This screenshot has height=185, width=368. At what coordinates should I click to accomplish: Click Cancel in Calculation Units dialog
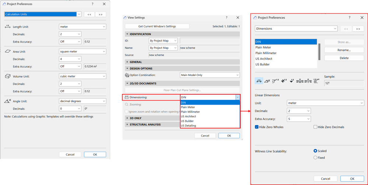tap(70, 155)
